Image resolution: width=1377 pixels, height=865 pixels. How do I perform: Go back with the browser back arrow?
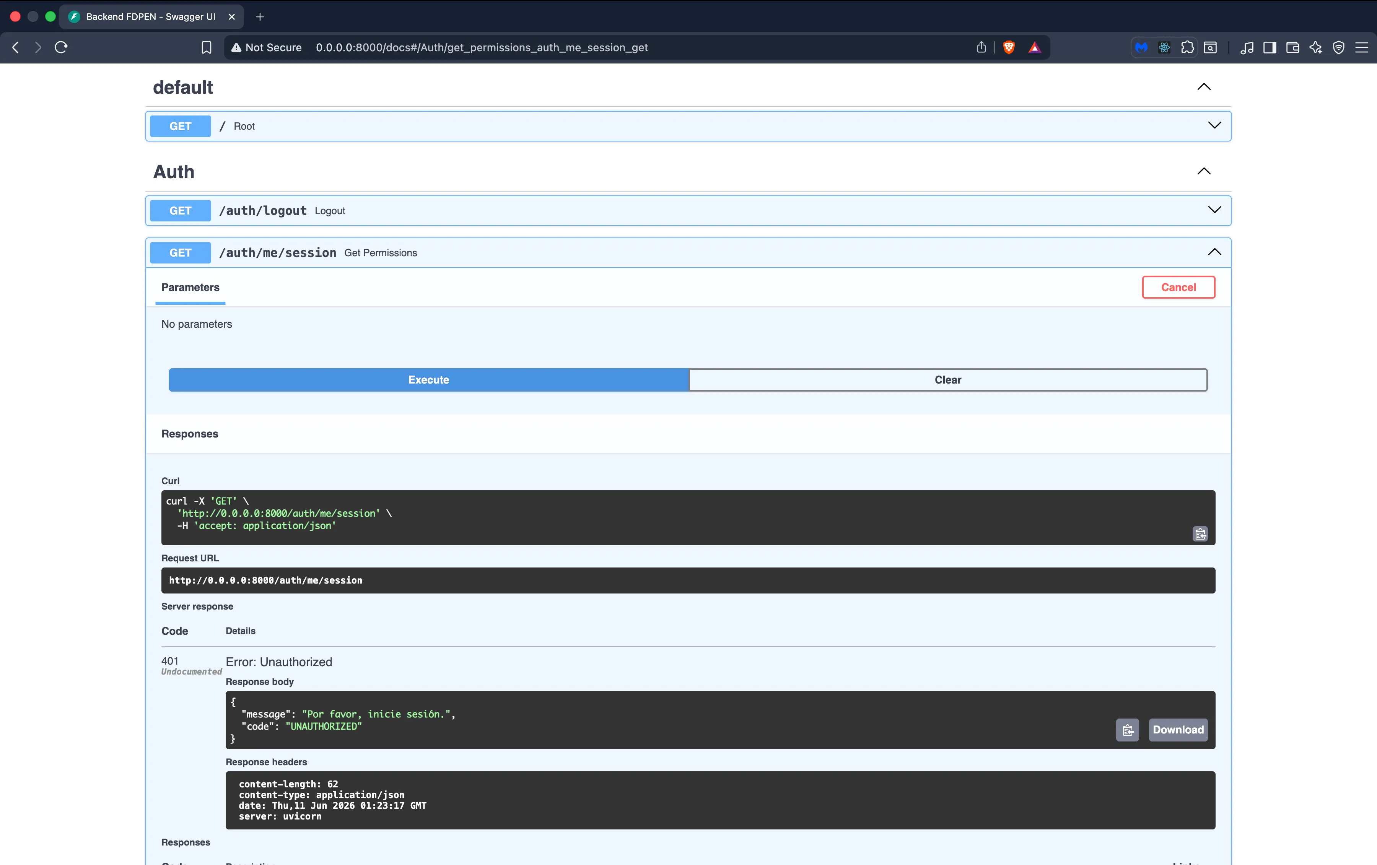pos(16,47)
